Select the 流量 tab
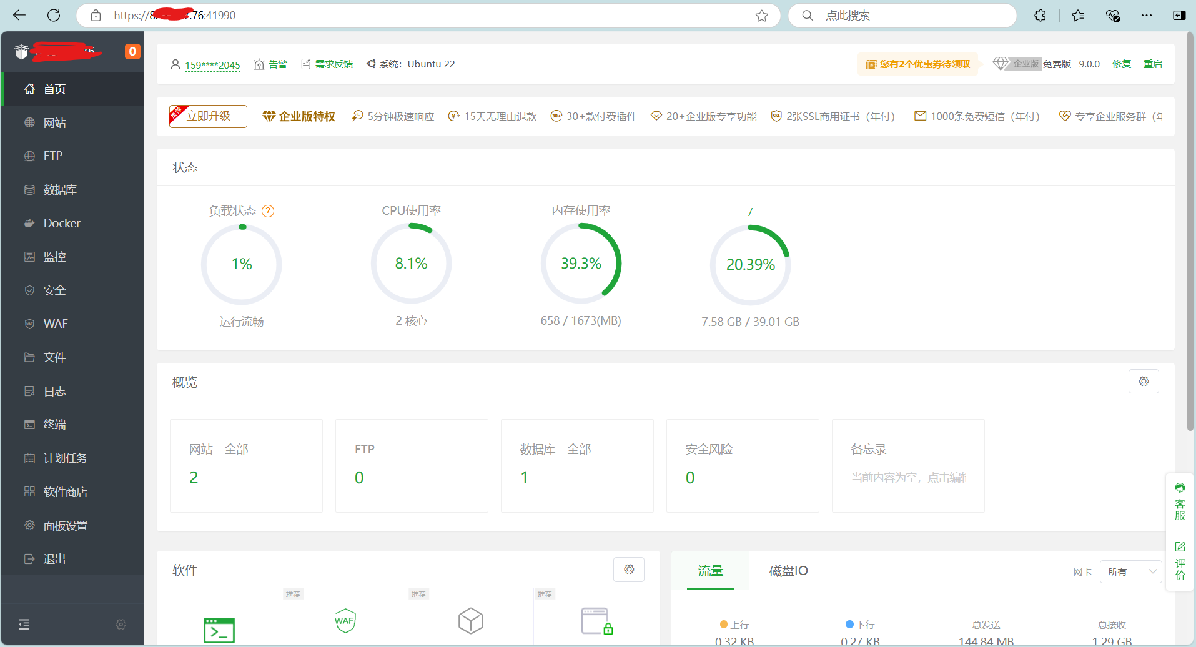This screenshot has width=1196, height=647. [710, 571]
